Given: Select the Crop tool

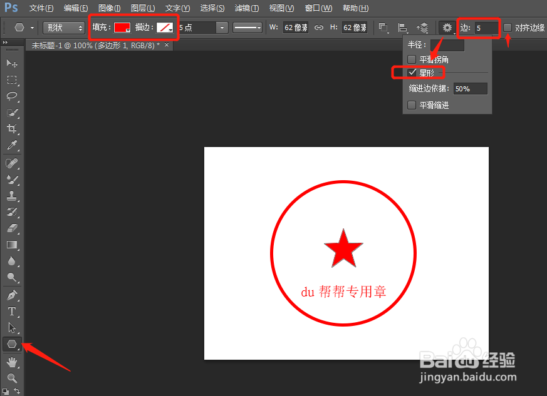Looking at the screenshot, I should coord(12,128).
